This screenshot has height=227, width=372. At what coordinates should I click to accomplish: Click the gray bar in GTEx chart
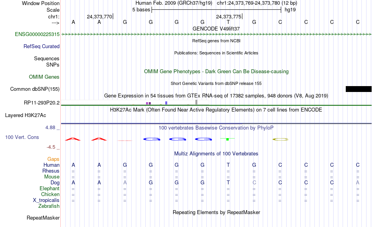point(196,102)
